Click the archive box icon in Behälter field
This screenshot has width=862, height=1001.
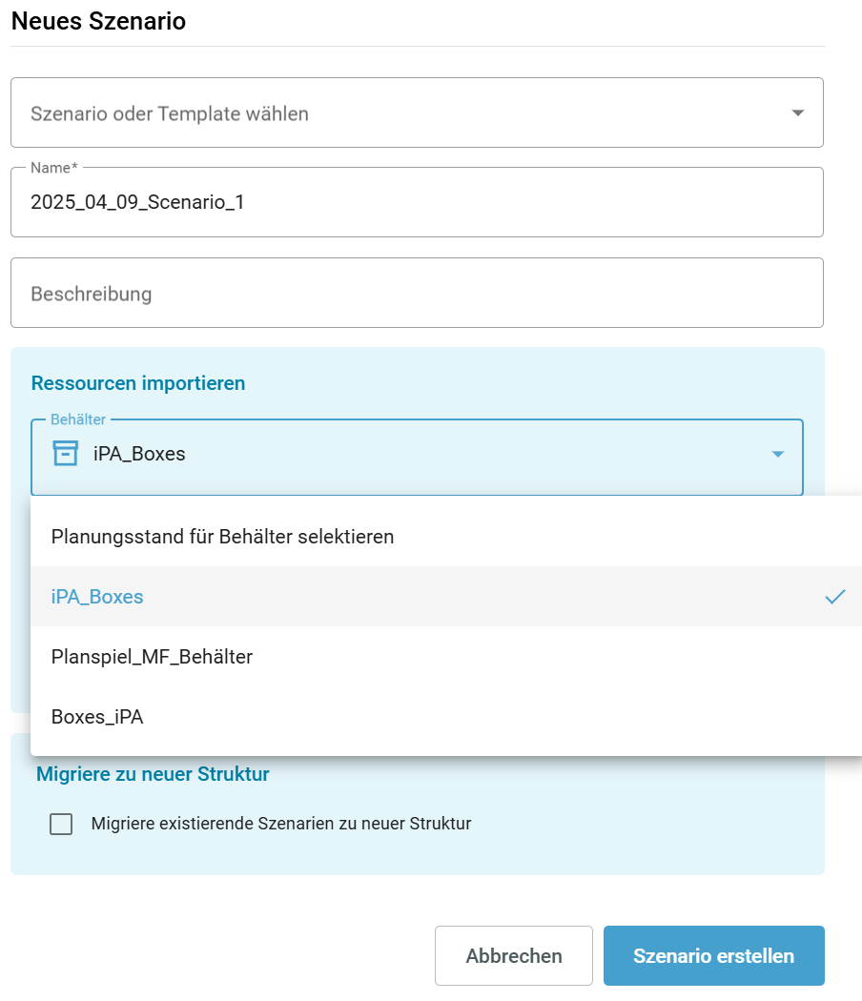coord(65,453)
